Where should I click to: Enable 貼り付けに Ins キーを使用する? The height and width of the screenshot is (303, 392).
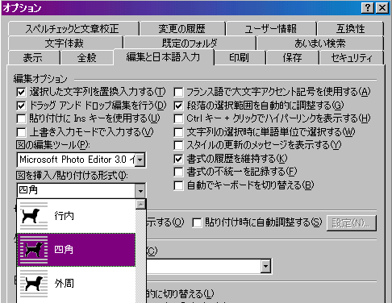pos(21,118)
